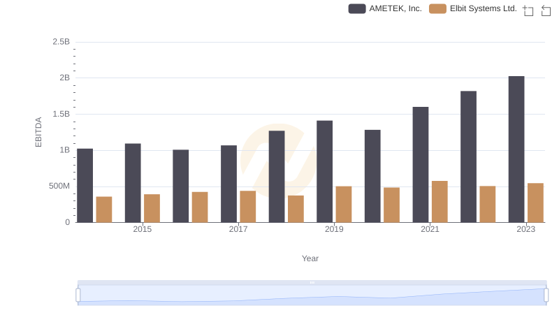This screenshot has height=322, width=559.
Task: Click the 2015 Elbit Systems bar
Action: pyautogui.click(x=152, y=208)
